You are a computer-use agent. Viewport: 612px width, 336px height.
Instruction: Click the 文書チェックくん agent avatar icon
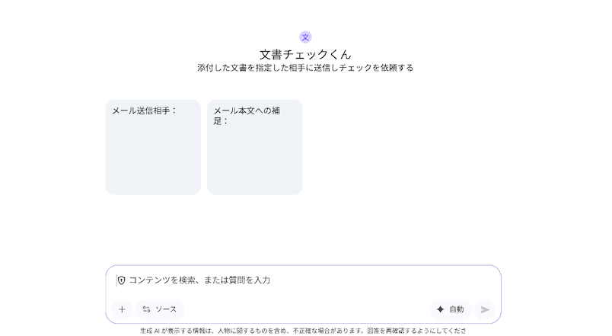click(x=305, y=37)
